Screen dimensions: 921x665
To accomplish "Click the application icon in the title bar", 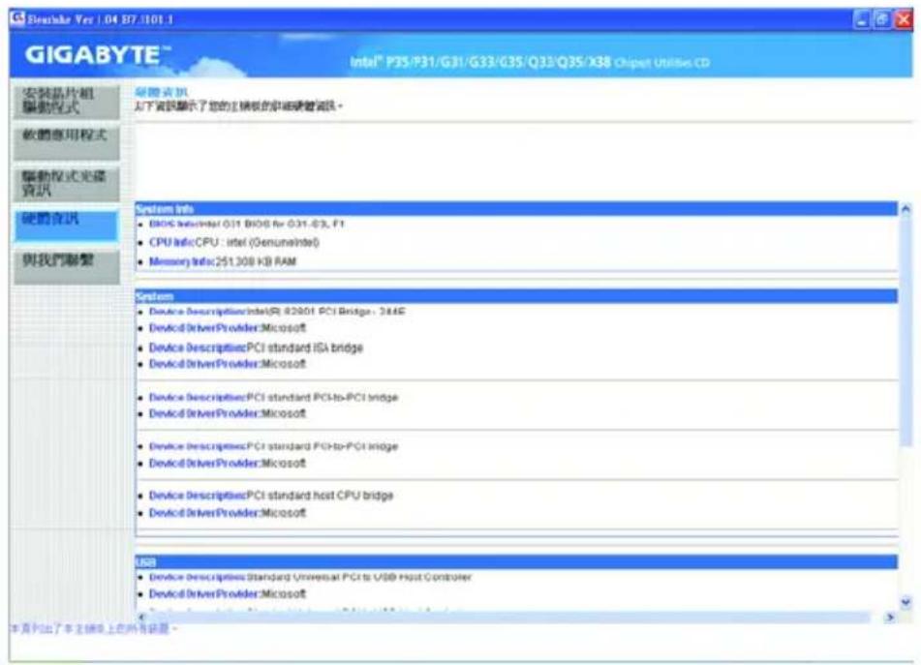I will (x=17, y=18).
